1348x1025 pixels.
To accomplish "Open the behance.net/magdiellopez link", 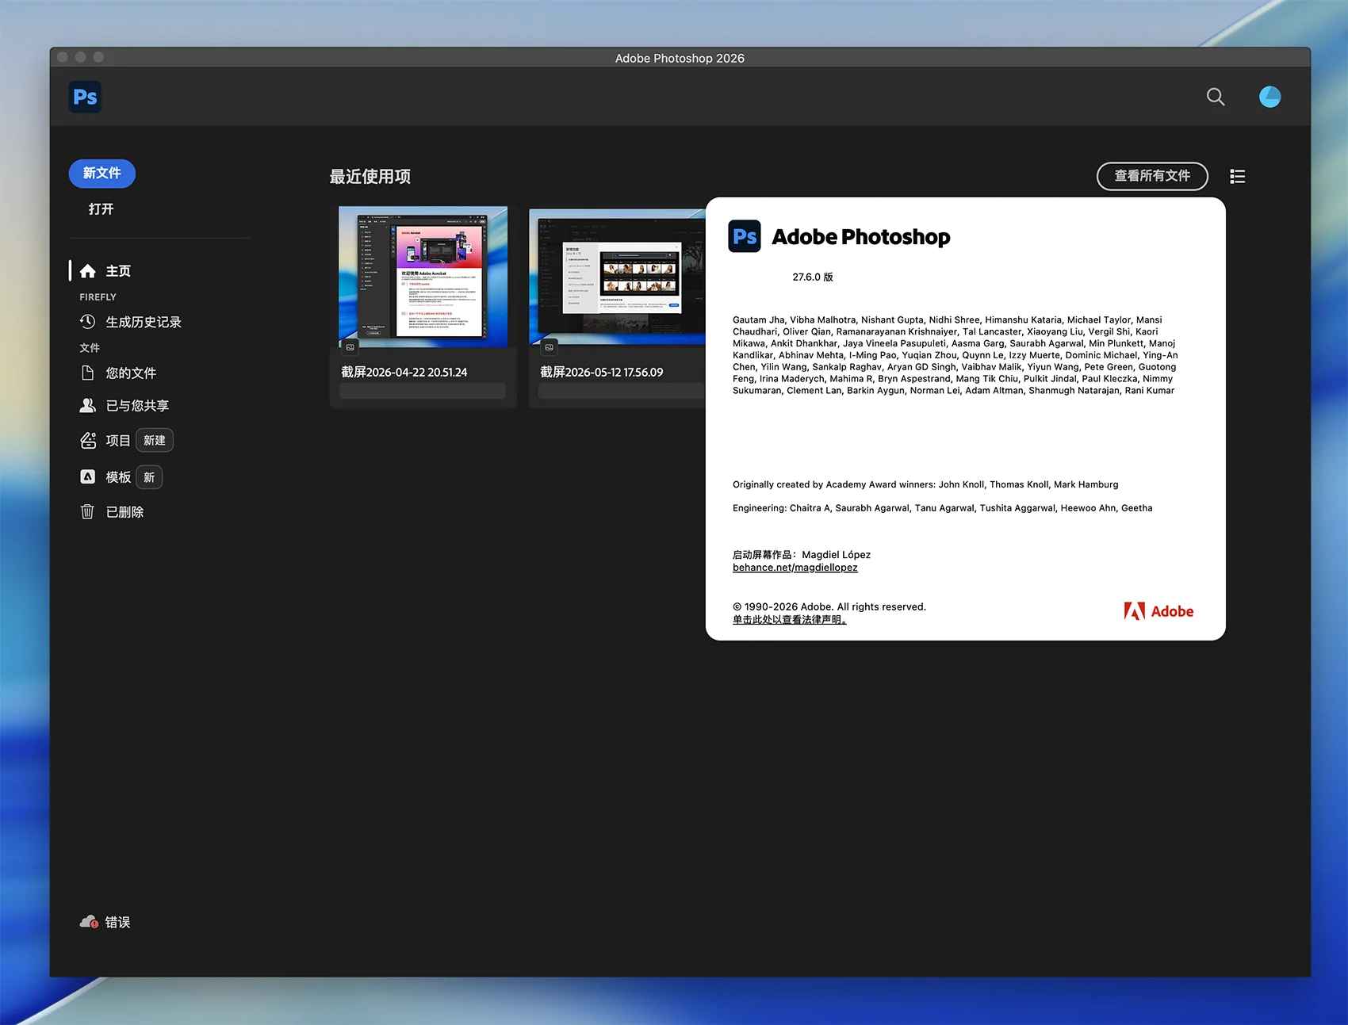I will [x=795, y=568].
